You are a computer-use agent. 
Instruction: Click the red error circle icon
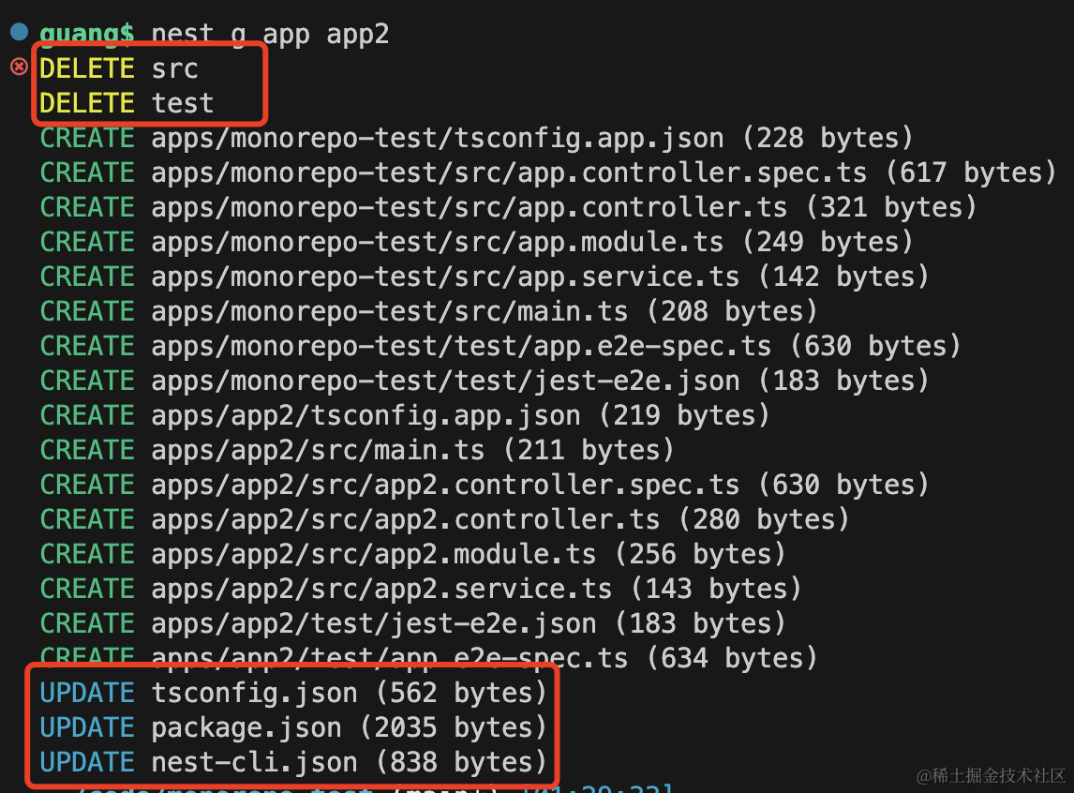(x=19, y=67)
